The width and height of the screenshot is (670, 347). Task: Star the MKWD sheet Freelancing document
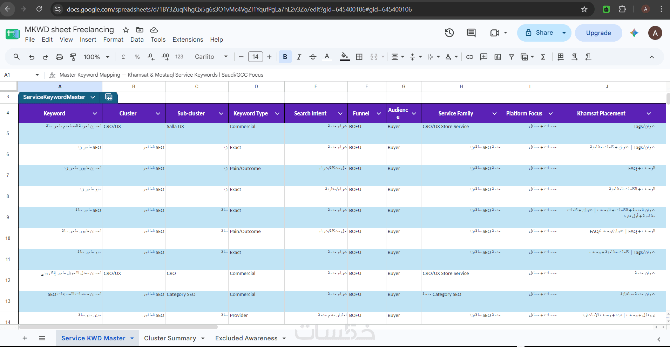[x=126, y=30]
